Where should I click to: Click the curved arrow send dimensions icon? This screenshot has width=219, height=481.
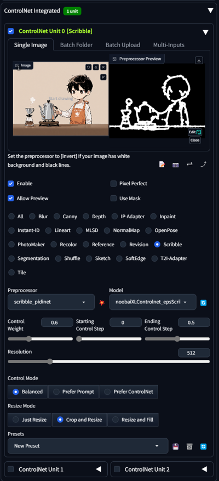click(x=203, y=164)
